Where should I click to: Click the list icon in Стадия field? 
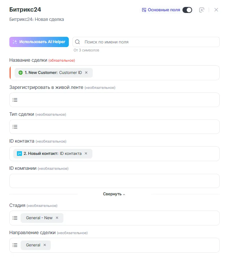(x=15, y=218)
